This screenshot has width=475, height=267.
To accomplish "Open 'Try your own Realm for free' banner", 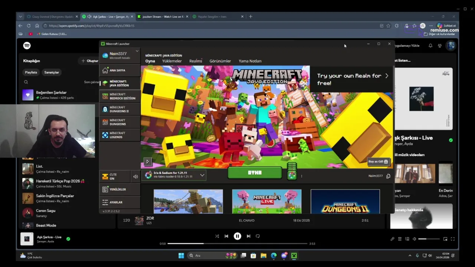I will [351, 79].
